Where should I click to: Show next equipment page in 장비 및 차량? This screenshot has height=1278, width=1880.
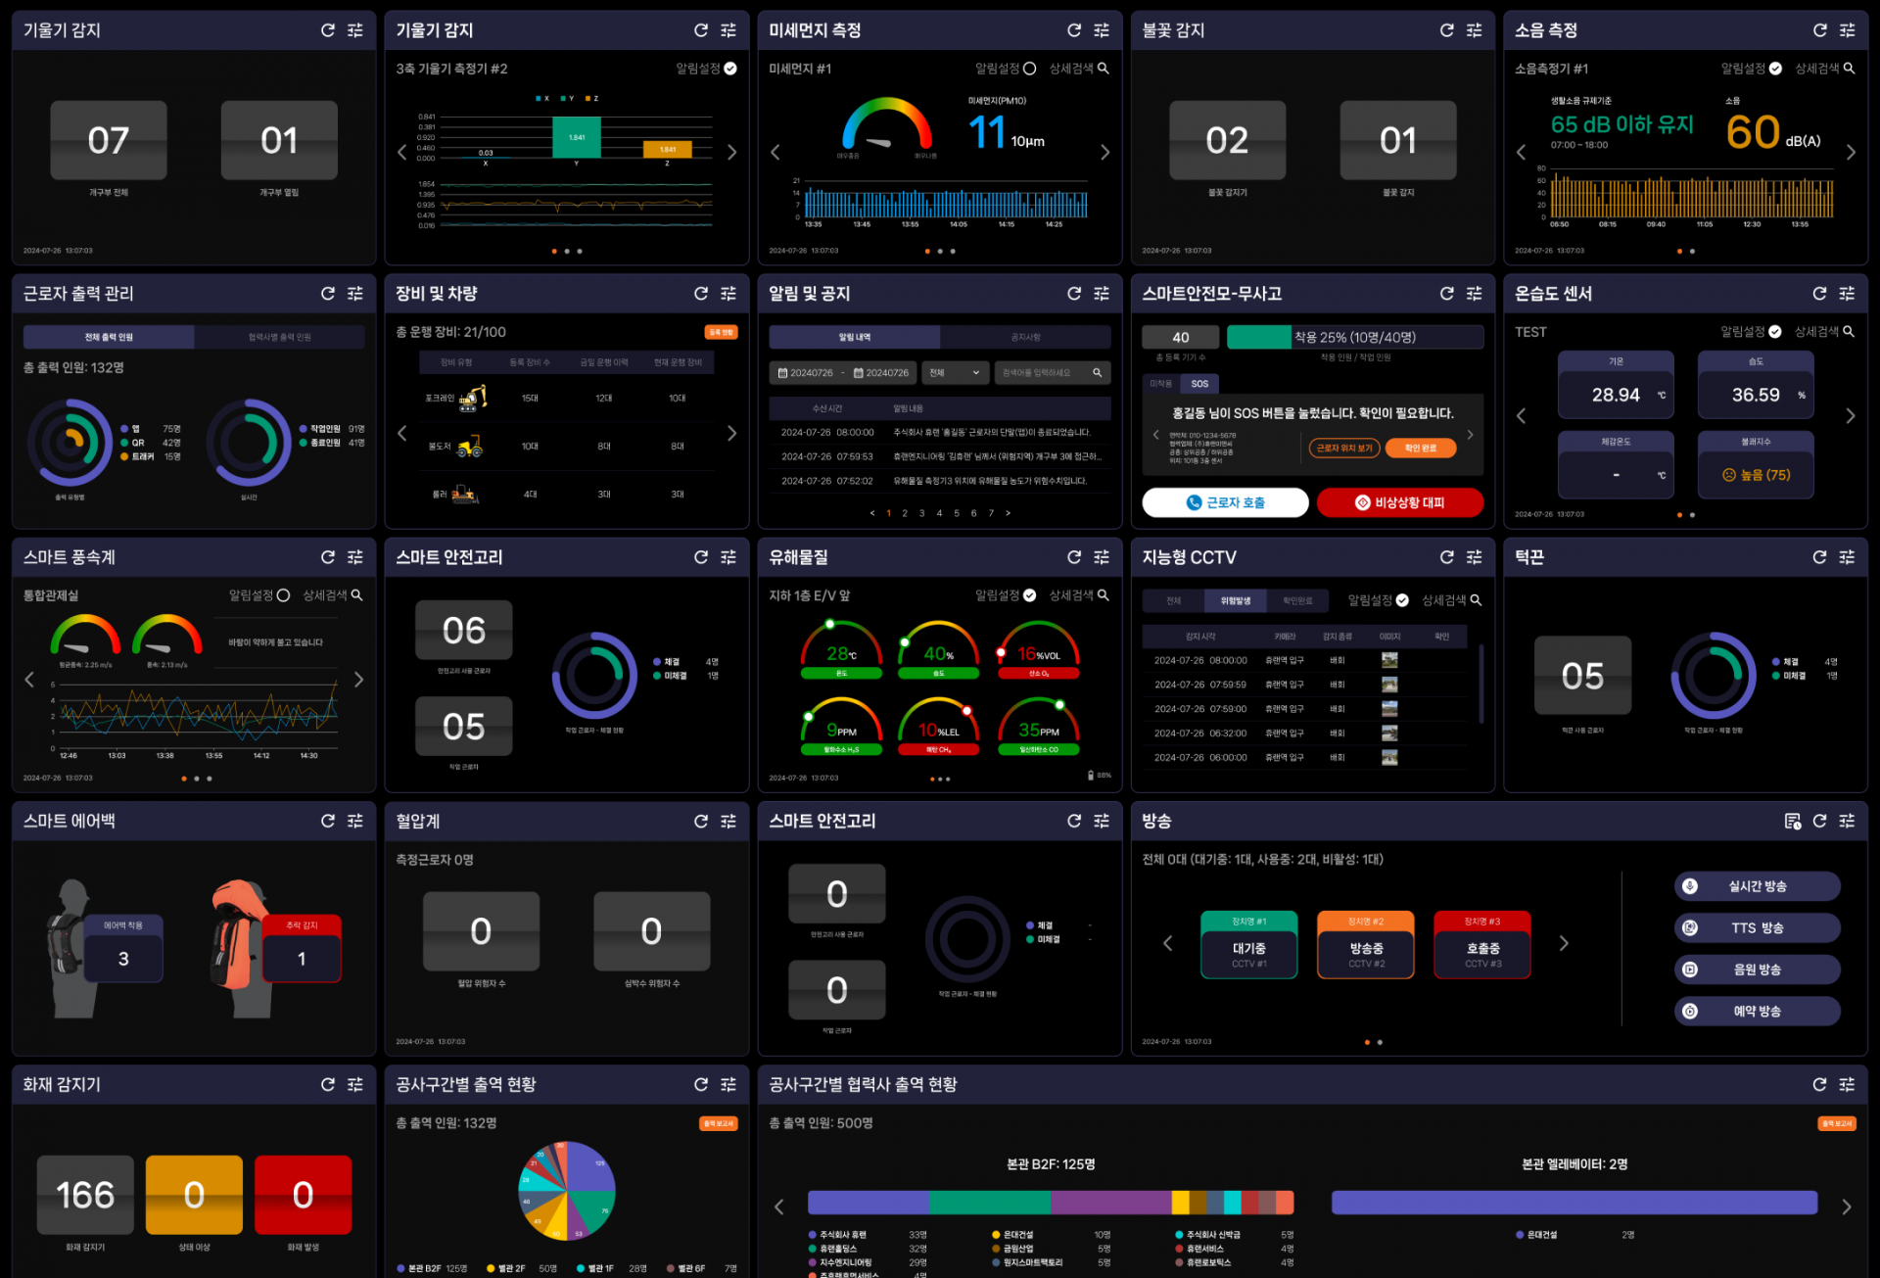(731, 433)
